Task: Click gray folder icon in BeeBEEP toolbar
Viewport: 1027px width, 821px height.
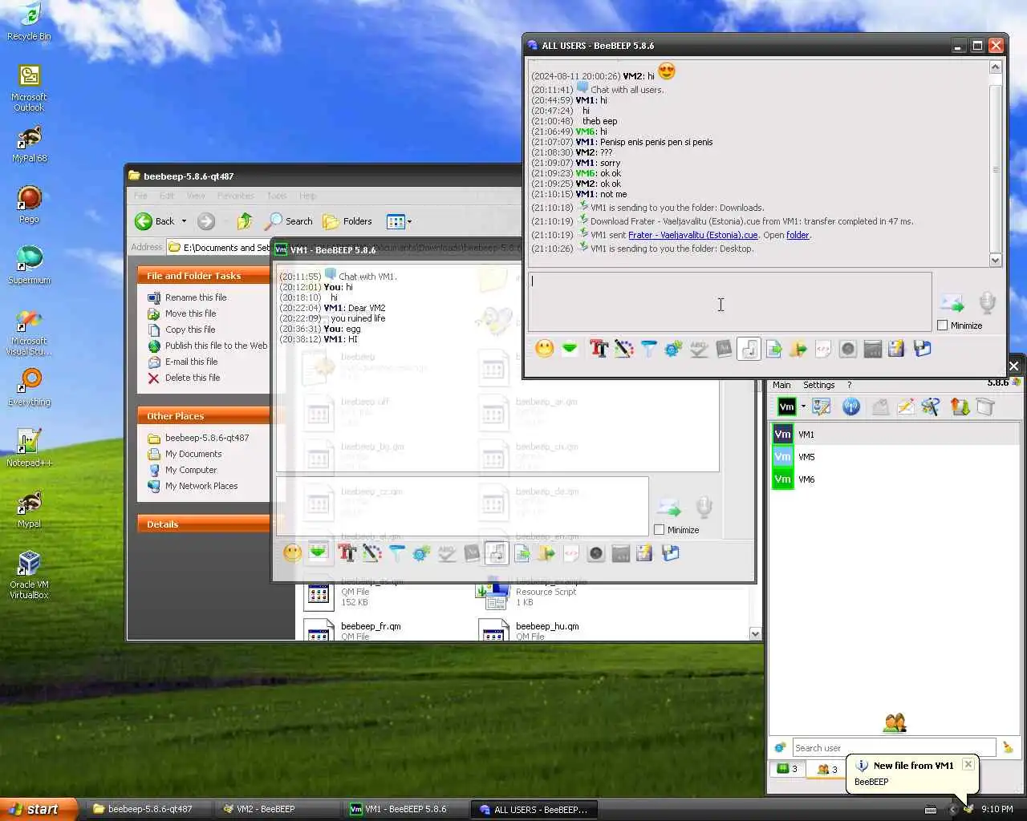Action: click(985, 406)
